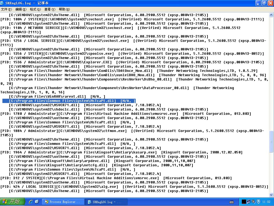Click the Notepad icon in title bar
274x206 pixels.
2,3
